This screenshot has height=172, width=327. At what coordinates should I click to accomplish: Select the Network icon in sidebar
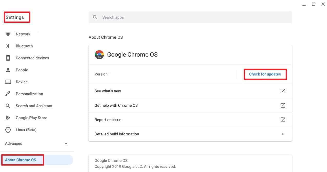(8, 34)
